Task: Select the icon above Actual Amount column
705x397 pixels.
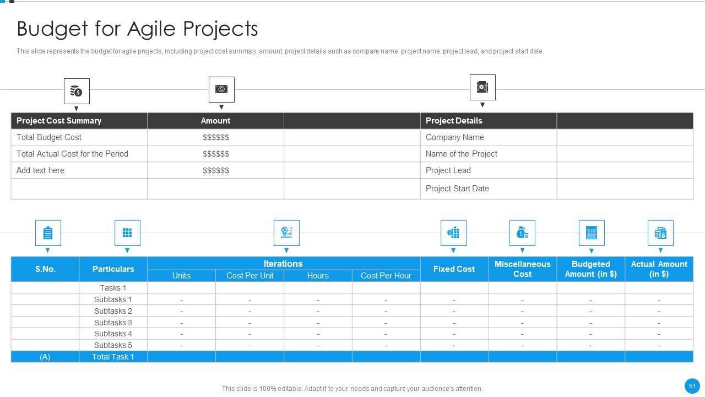Action: point(660,233)
